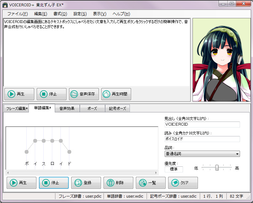Click the 東北ずん子 character portrait
This screenshot has width=253, height=203.
click(x=222, y=60)
